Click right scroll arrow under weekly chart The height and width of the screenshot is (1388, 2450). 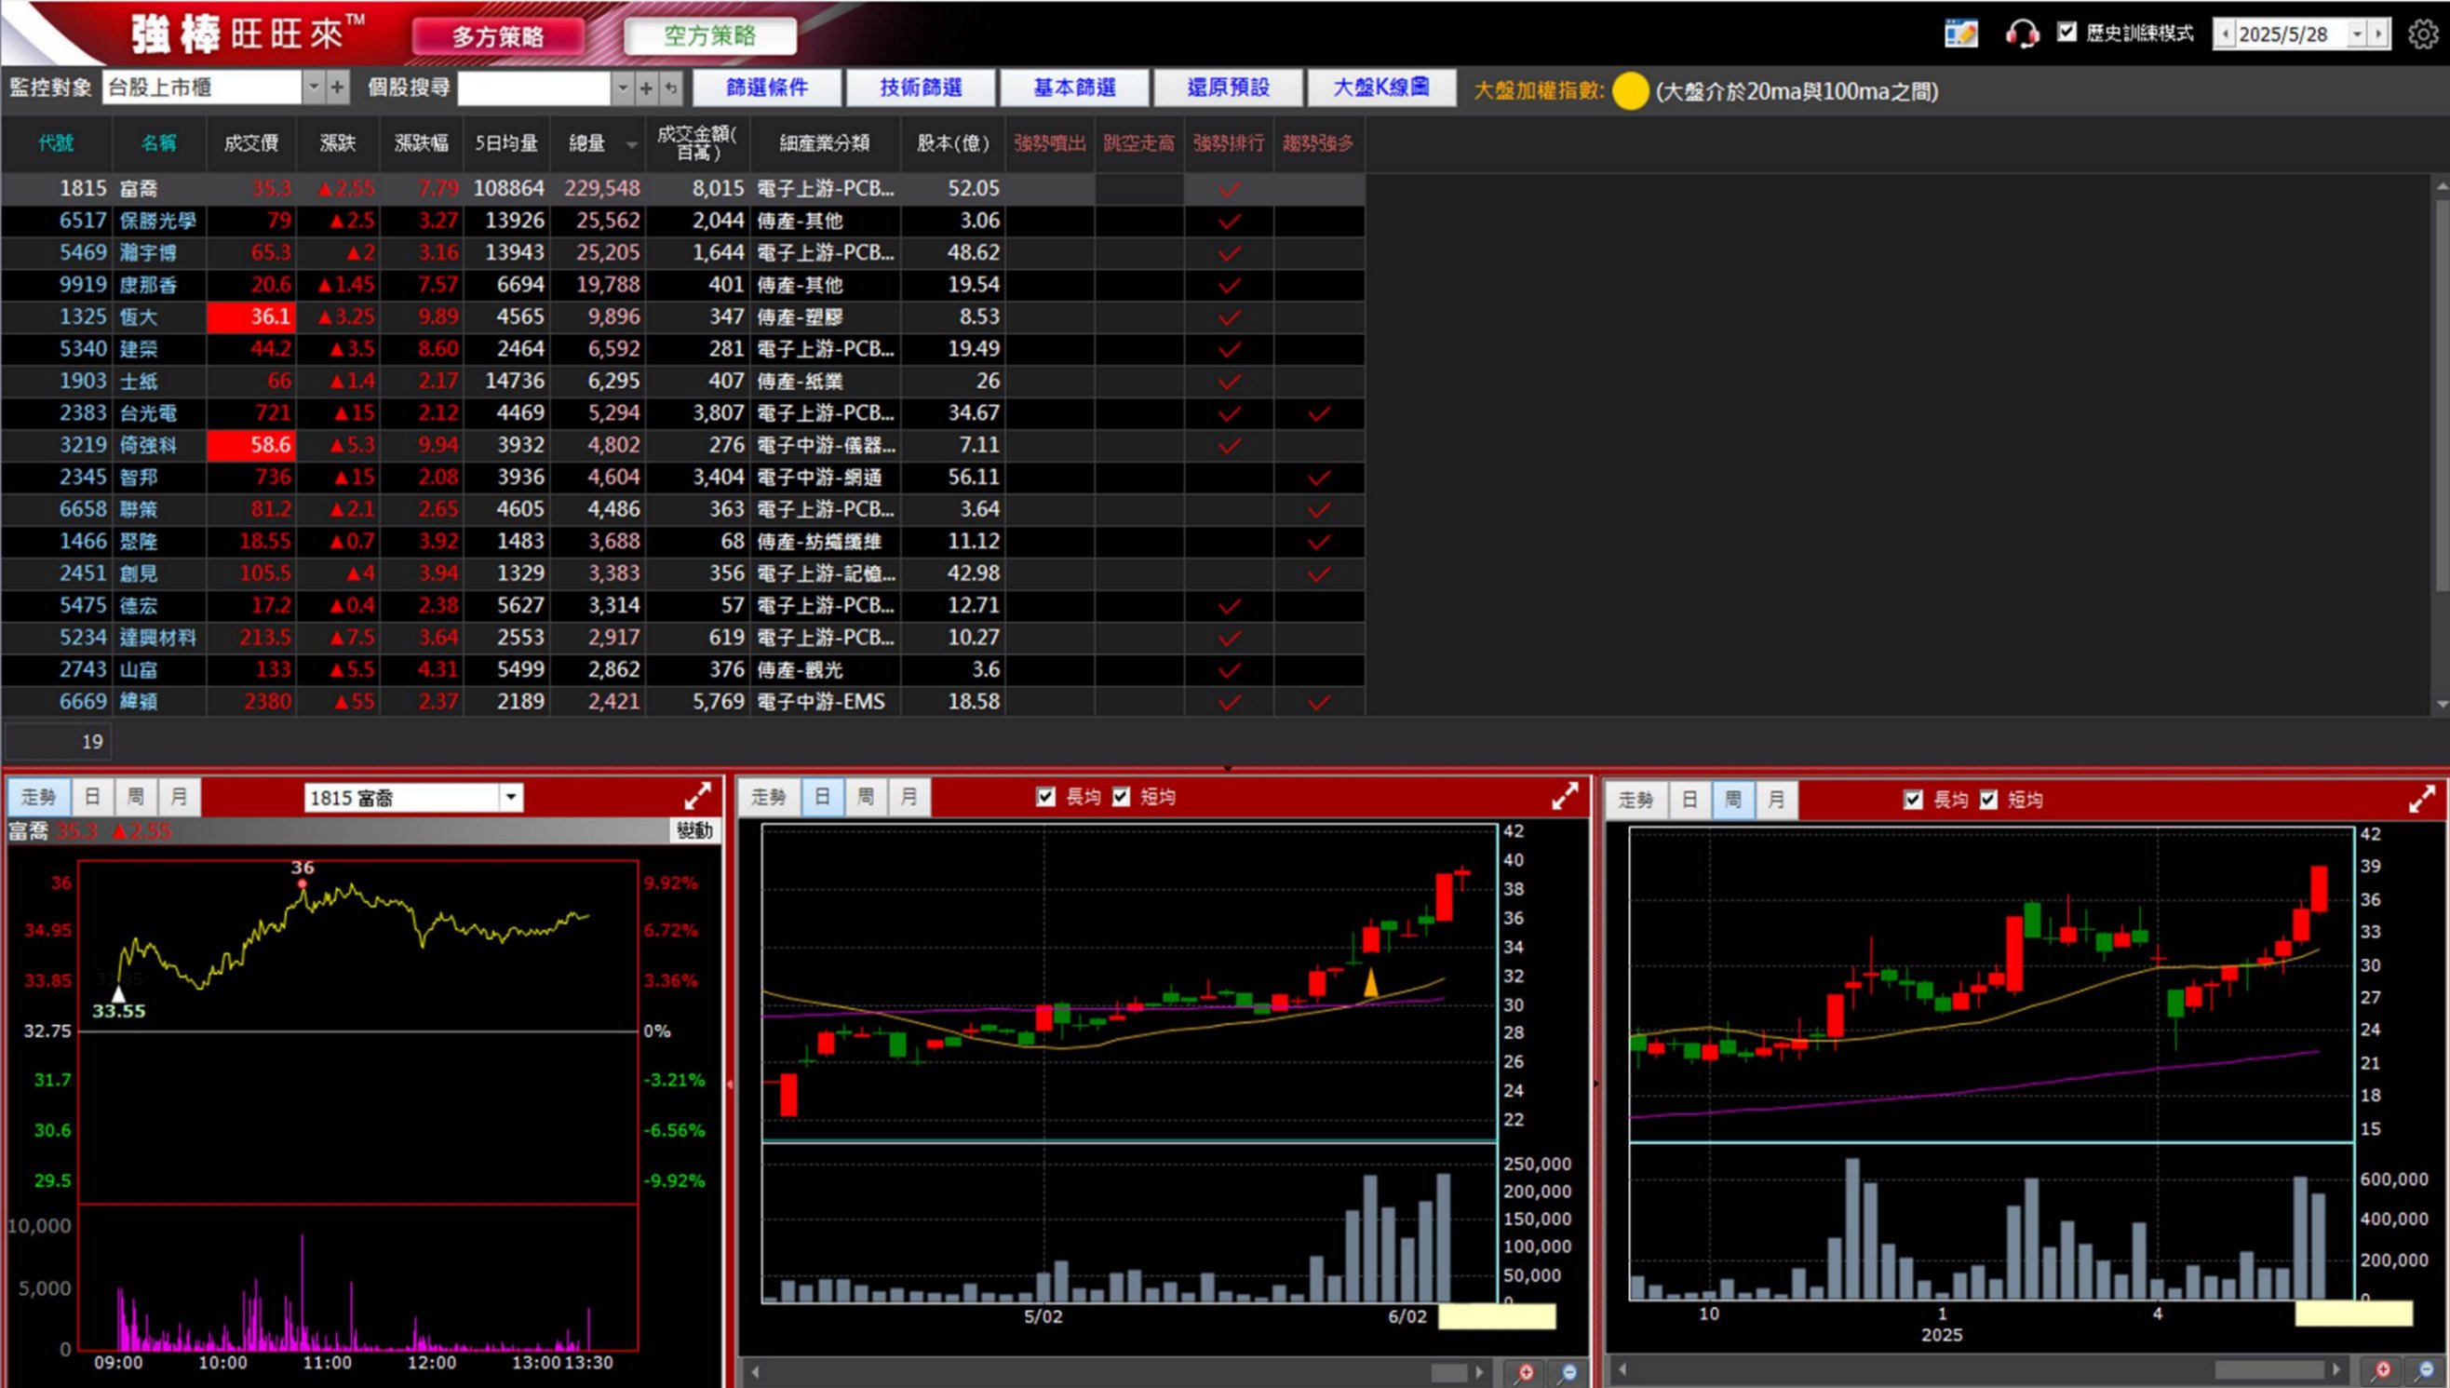2336,1370
